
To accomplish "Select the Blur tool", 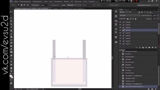I will point(11,49).
